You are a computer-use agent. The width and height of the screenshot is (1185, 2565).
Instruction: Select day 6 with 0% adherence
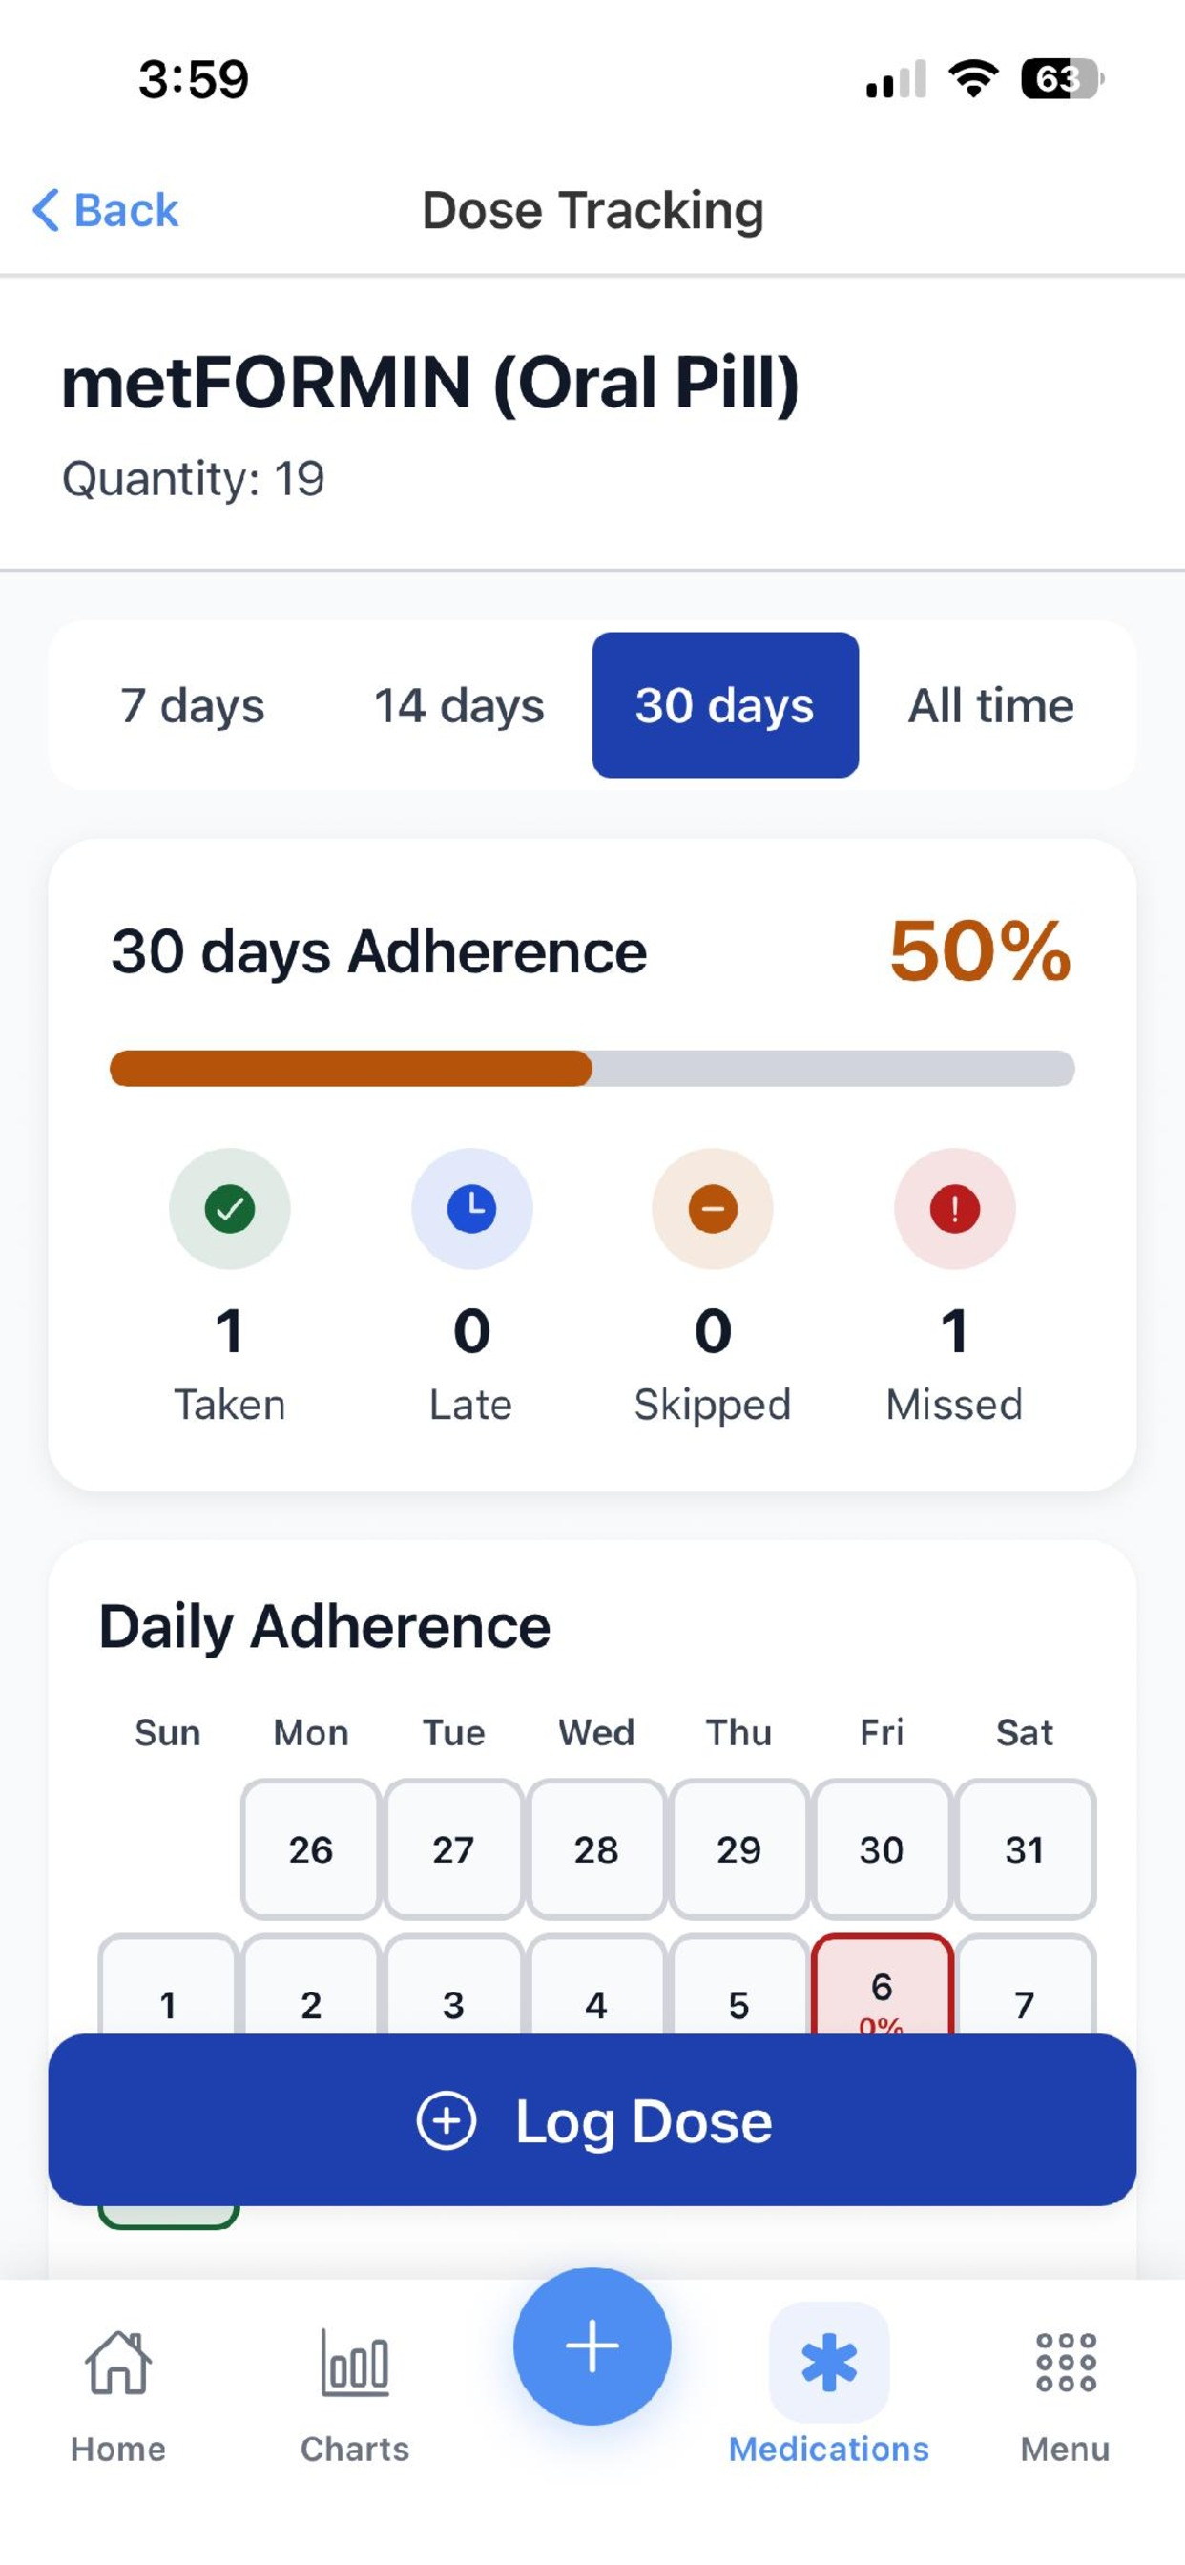tap(882, 1988)
